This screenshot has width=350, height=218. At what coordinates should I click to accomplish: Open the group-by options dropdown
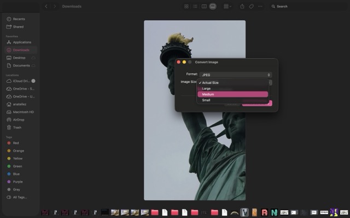(x=227, y=7)
